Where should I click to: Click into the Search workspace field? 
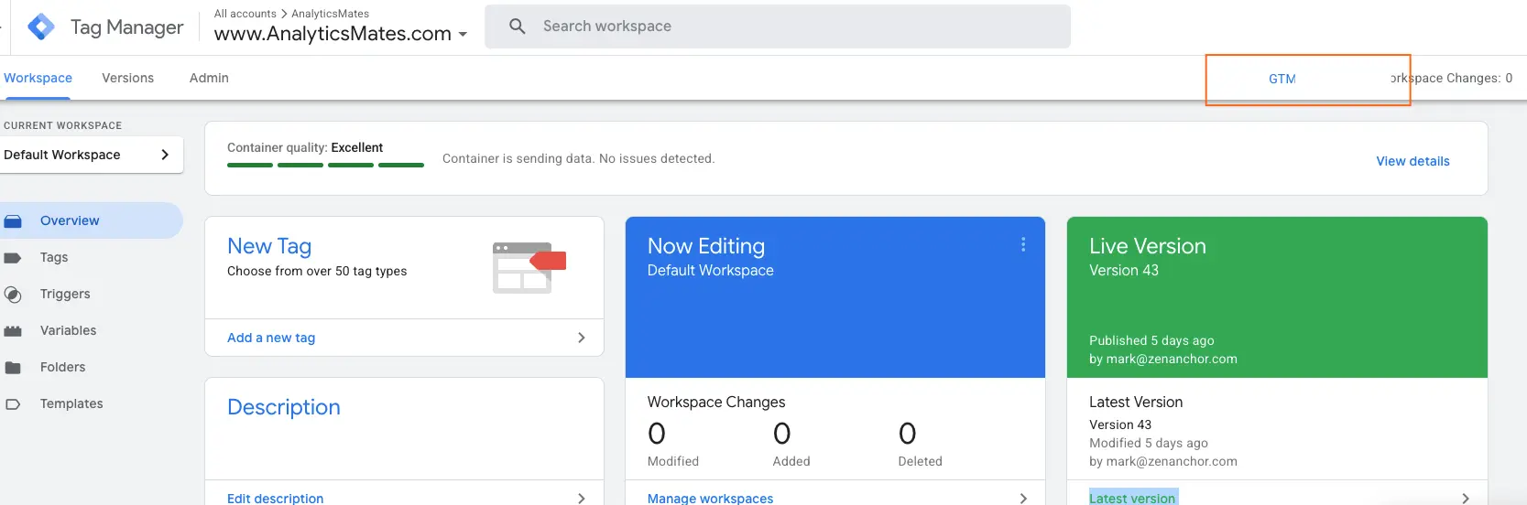click(778, 27)
